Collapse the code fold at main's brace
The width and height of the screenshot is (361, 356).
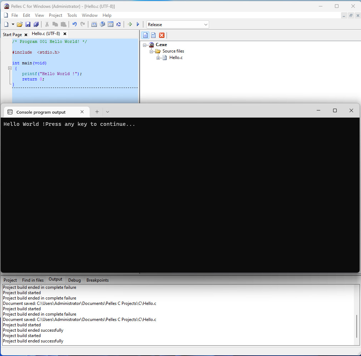[x=10, y=68]
